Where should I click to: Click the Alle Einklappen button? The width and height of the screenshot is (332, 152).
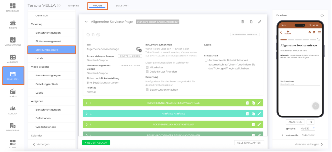point(249,142)
